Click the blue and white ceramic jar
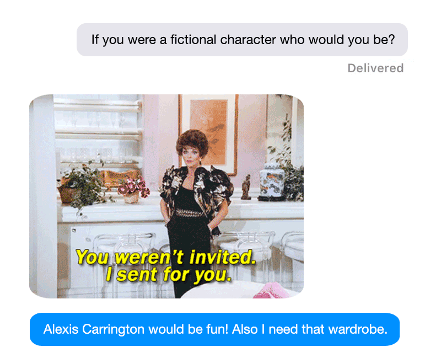This screenshot has height=363, width=441. pyautogui.click(x=271, y=180)
